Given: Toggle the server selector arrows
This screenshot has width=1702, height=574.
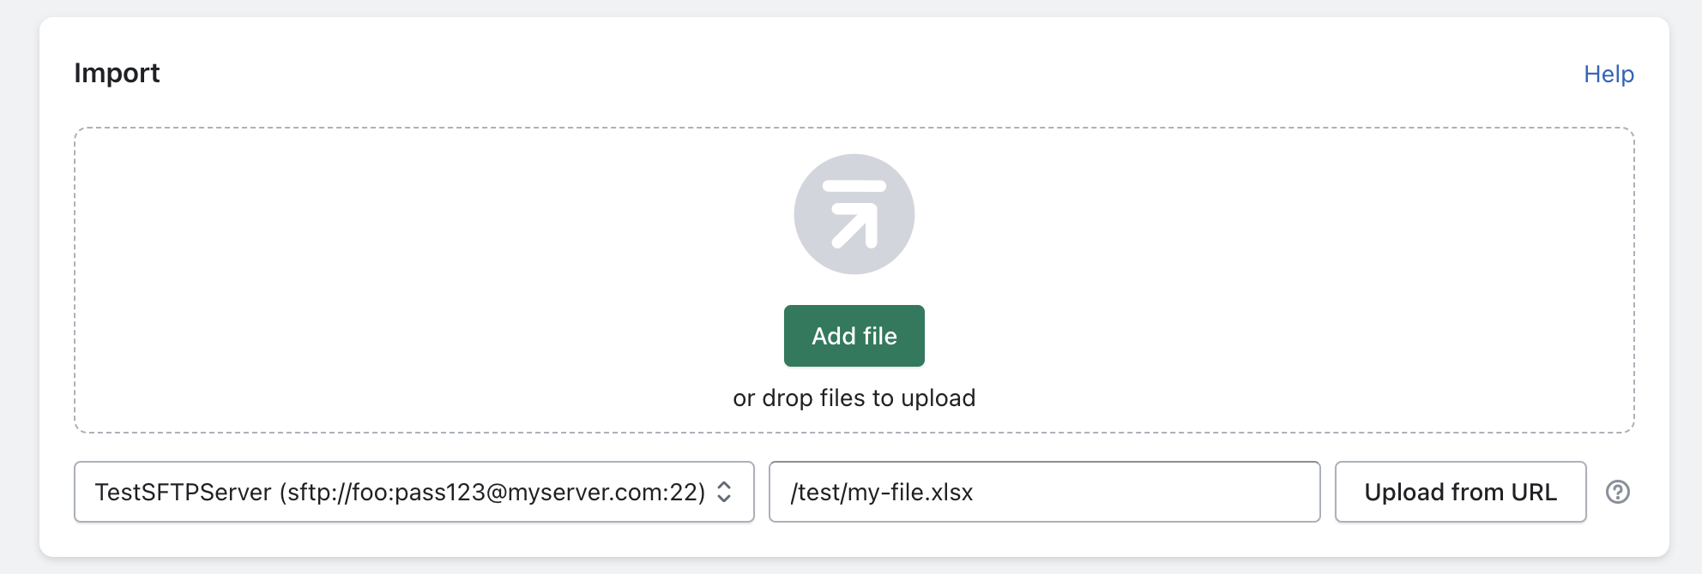Looking at the screenshot, I should pyautogui.click(x=724, y=492).
